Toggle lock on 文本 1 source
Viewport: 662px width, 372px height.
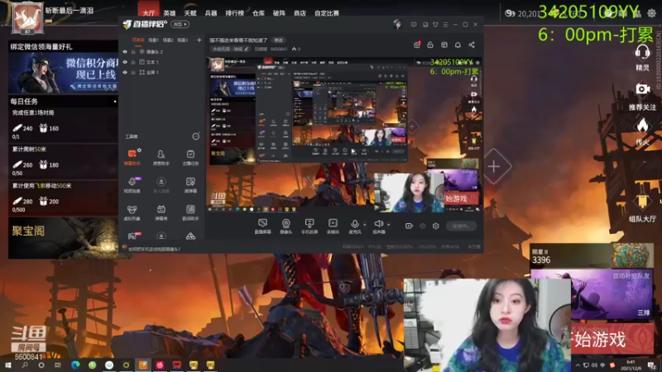133,62
